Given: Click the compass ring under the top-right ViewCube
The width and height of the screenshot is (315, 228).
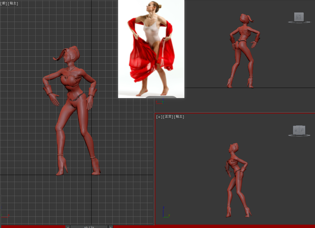Looking at the screenshot, I should (x=299, y=22).
